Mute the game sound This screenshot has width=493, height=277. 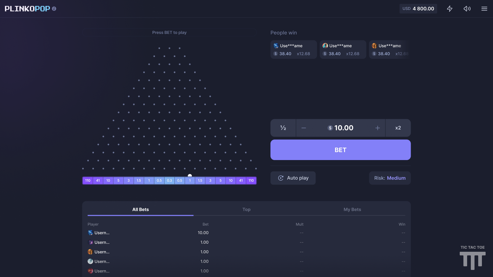[467, 9]
